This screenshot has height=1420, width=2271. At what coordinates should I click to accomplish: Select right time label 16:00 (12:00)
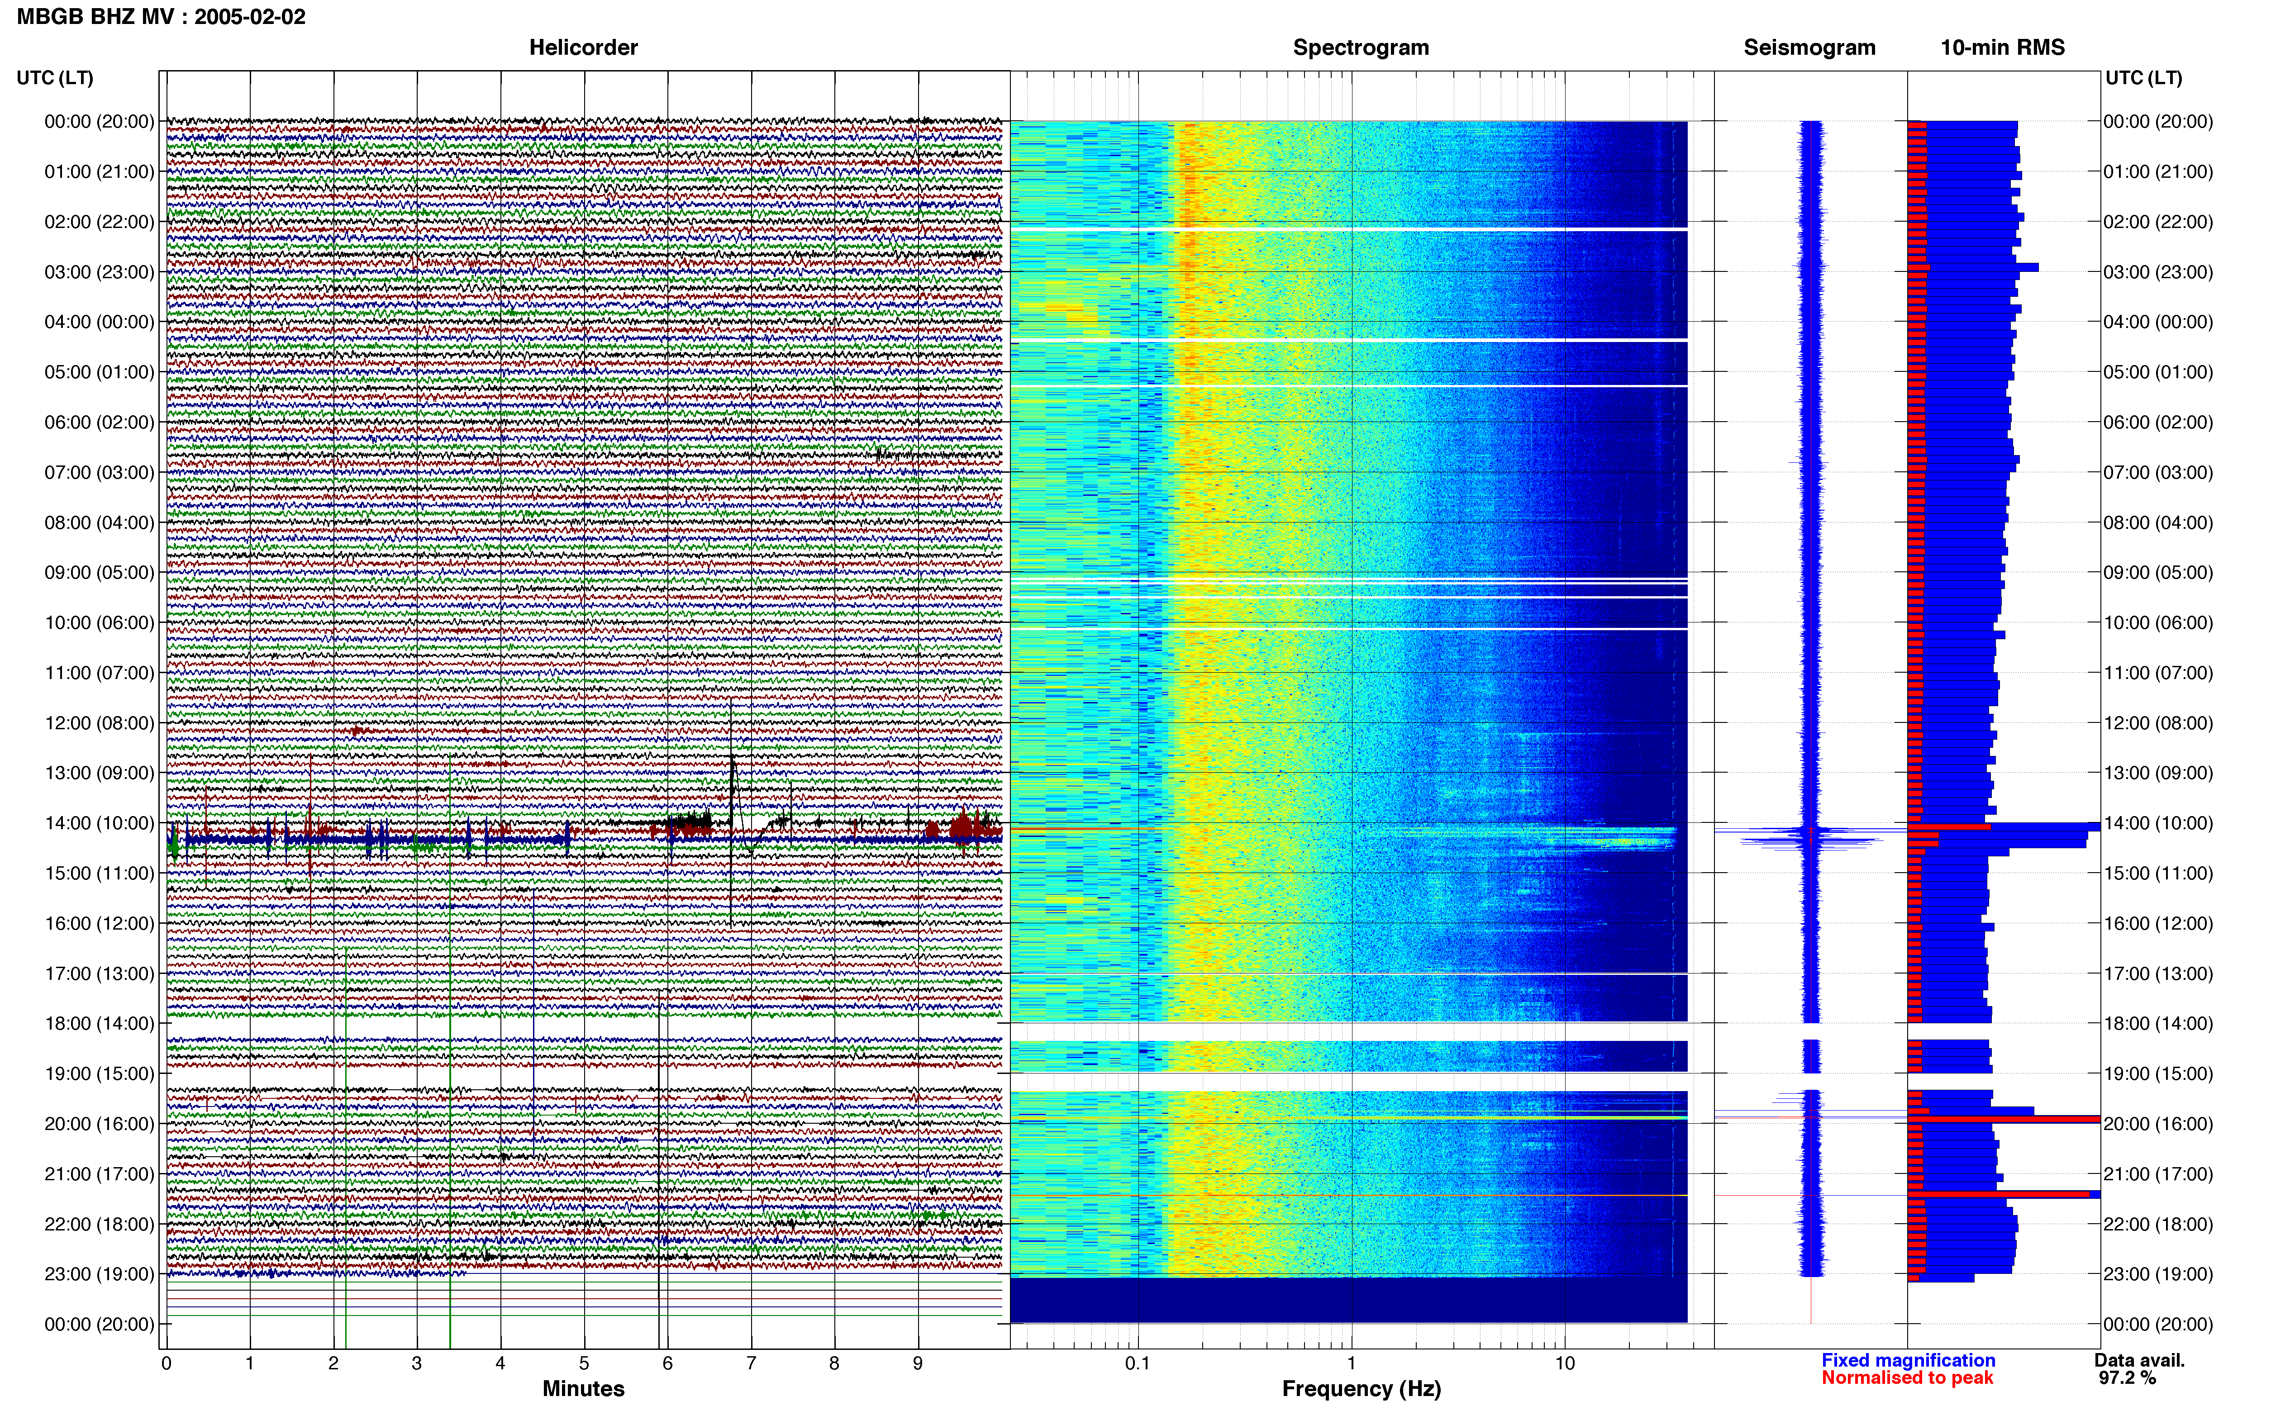tap(2158, 923)
